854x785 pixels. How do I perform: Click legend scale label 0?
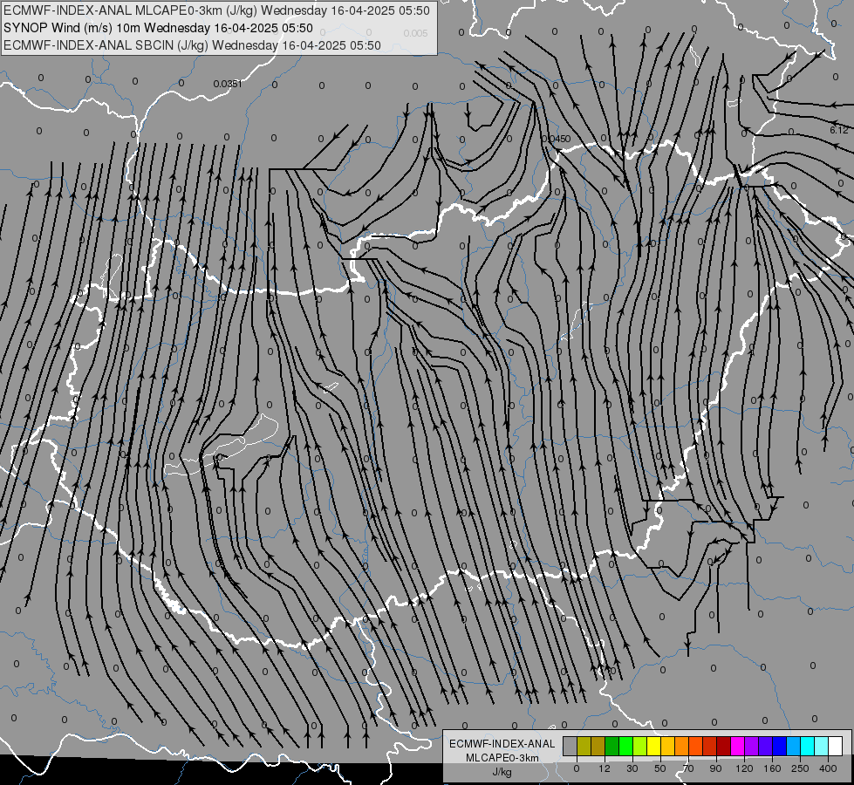coord(577,768)
